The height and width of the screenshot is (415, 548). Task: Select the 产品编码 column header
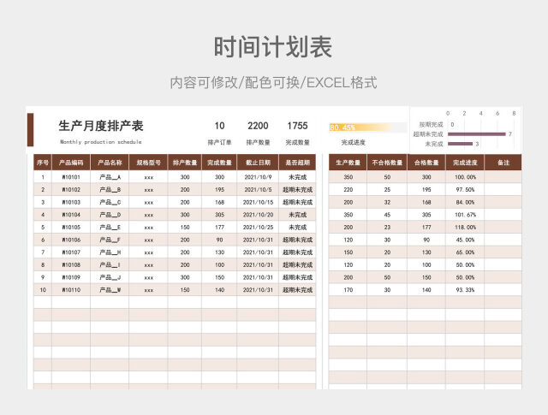click(x=71, y=163)
